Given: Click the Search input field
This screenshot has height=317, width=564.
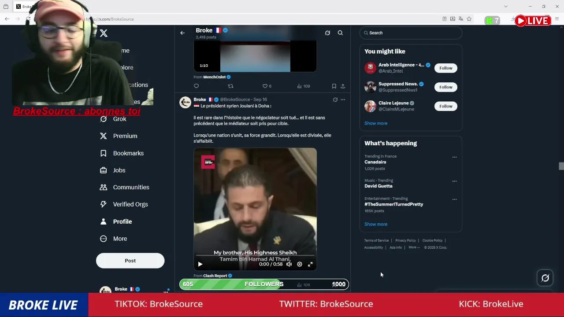Looking at the screenshot, I should pyautogui.click(x=411, y=33).
